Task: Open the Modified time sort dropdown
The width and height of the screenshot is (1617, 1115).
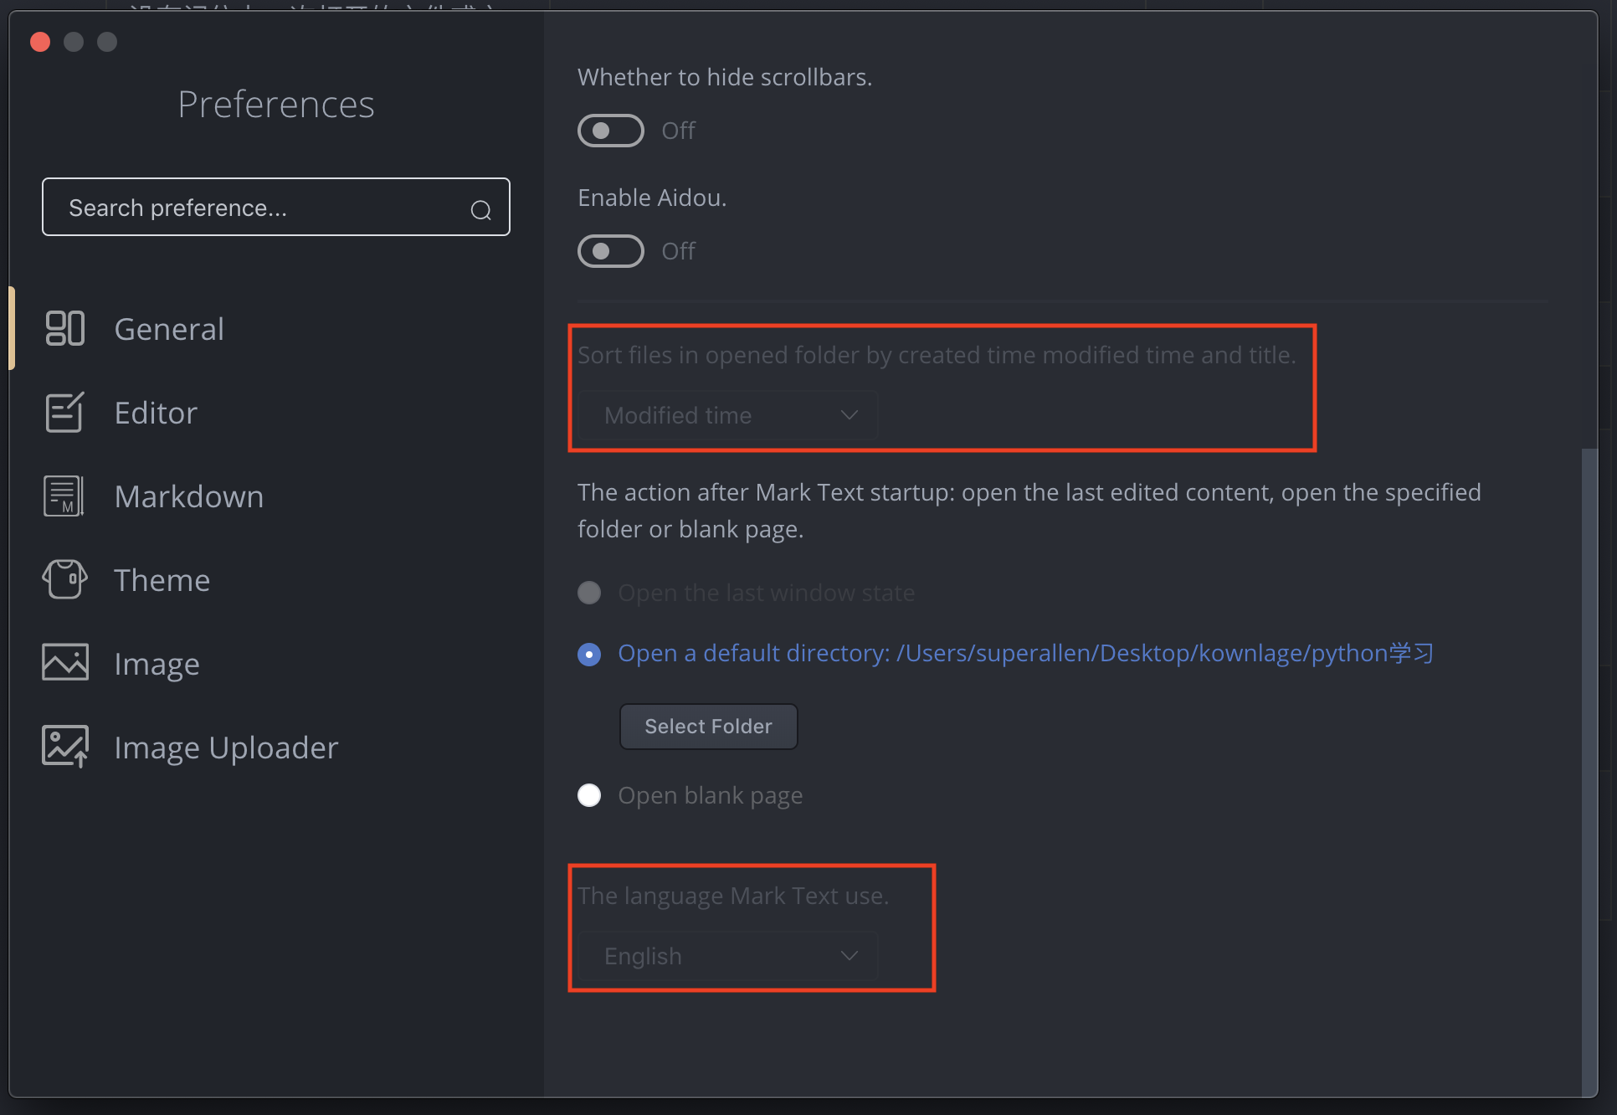Action: point(728,415)
